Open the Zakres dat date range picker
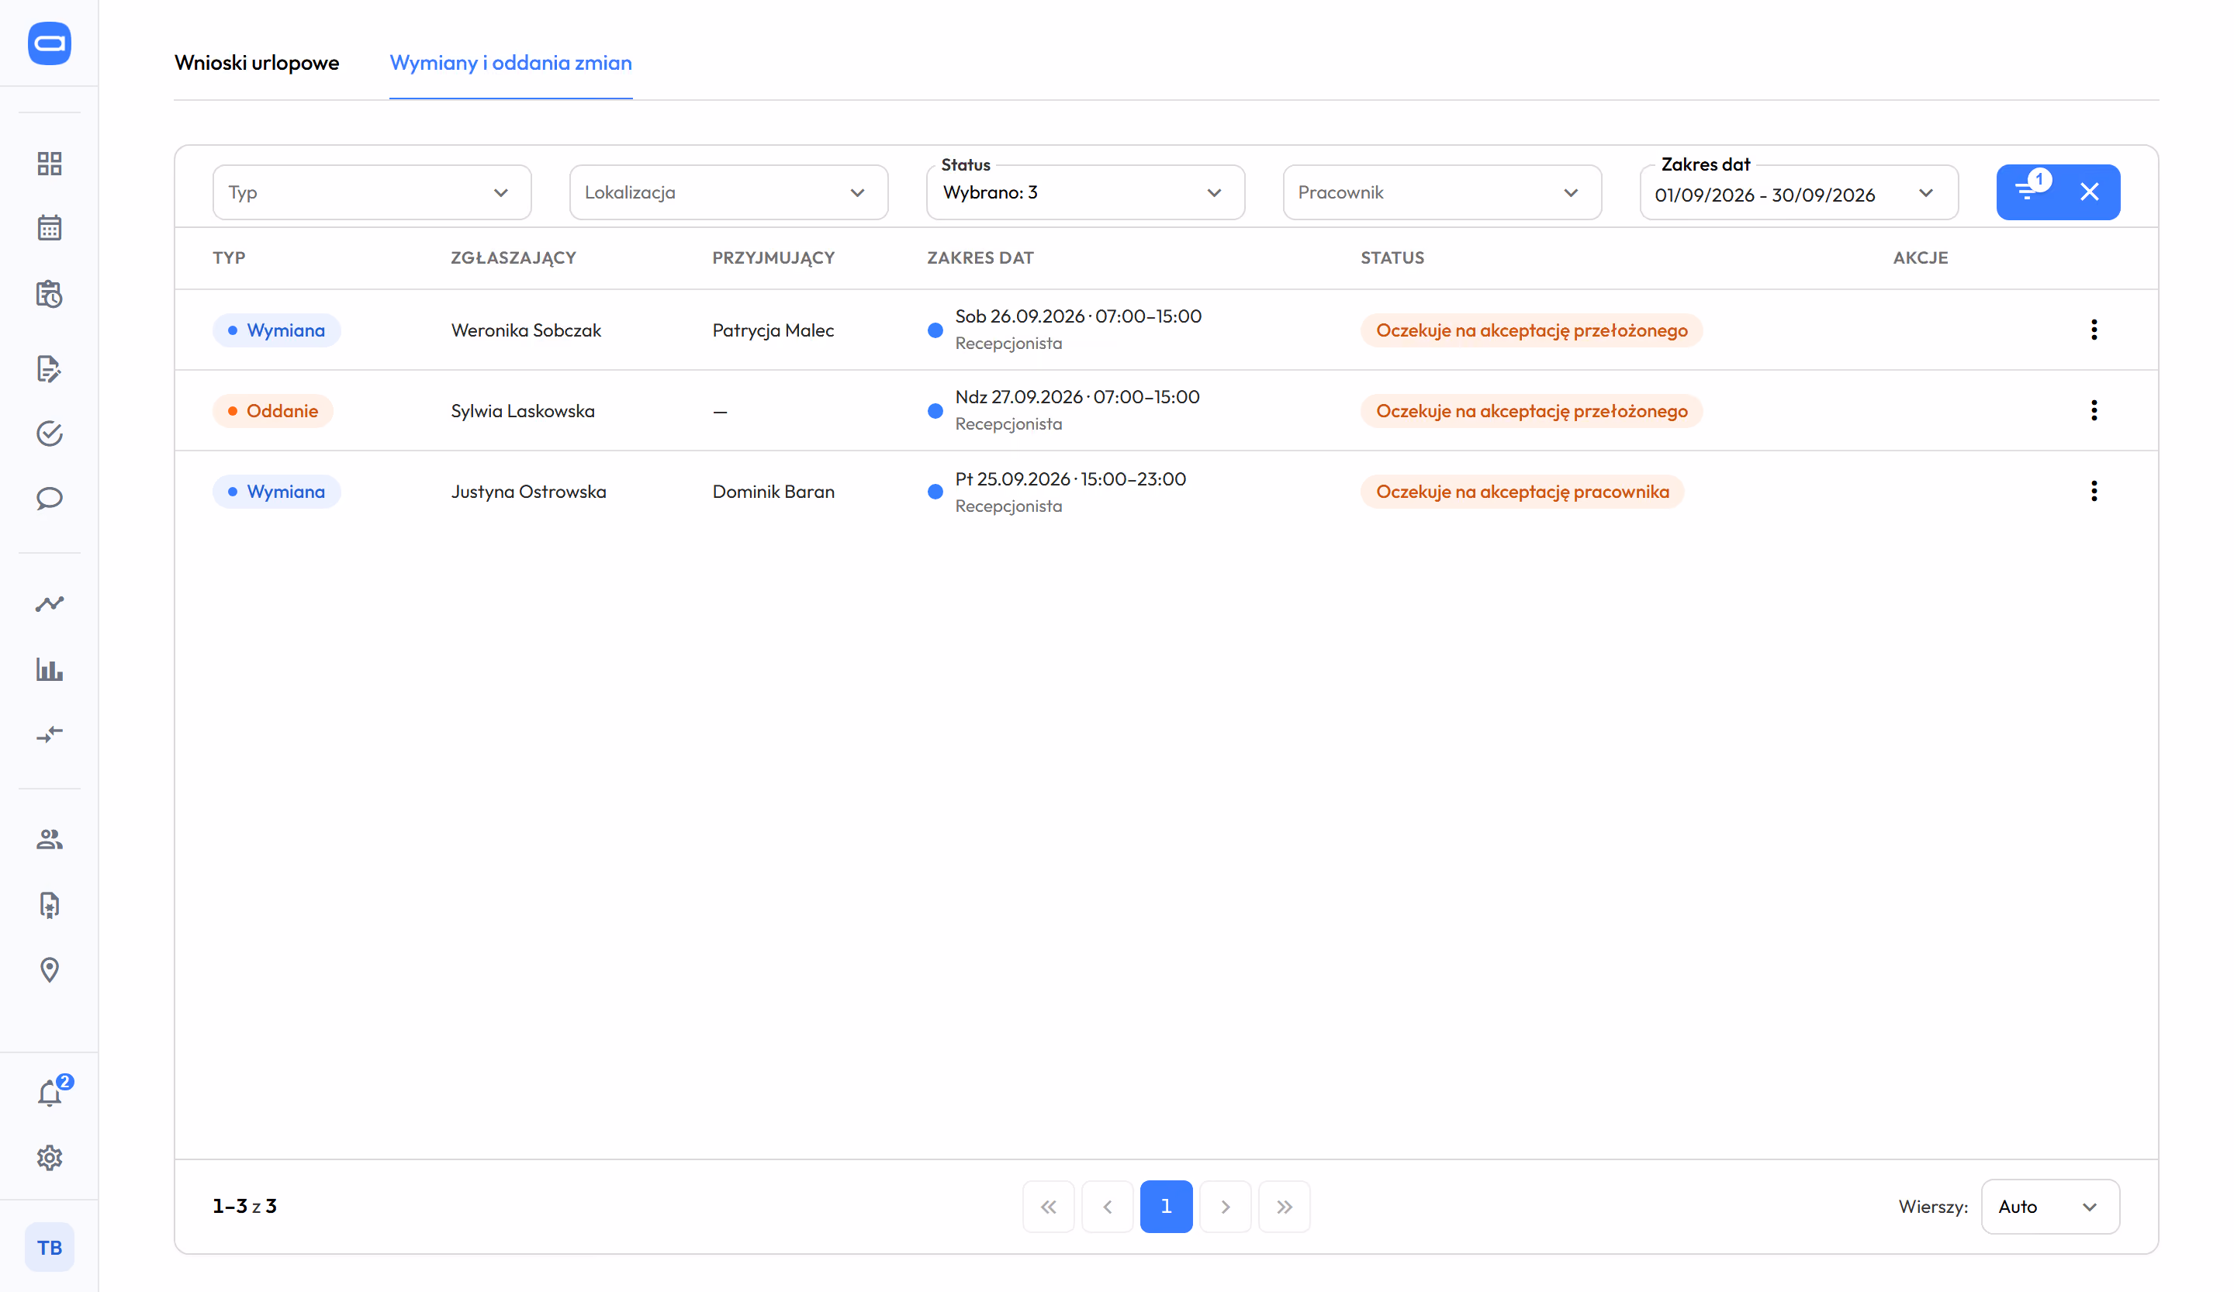 click(x=1800, y=192)
